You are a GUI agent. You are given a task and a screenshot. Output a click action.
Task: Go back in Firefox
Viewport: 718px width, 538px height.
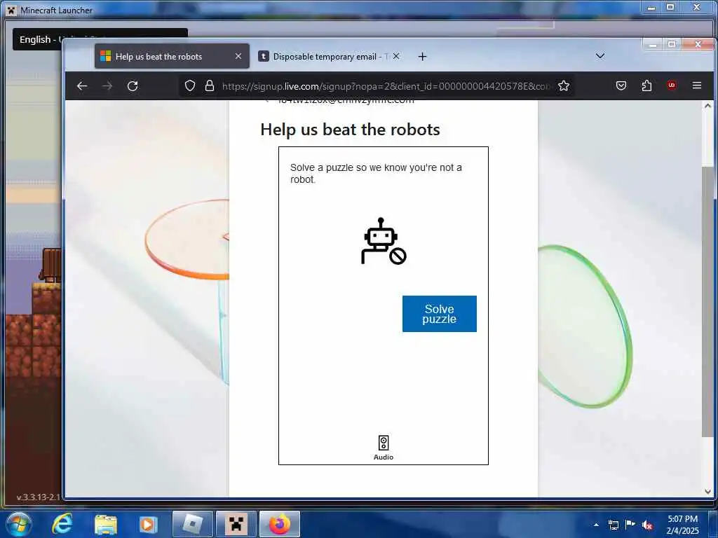click(x=82, y=86)
